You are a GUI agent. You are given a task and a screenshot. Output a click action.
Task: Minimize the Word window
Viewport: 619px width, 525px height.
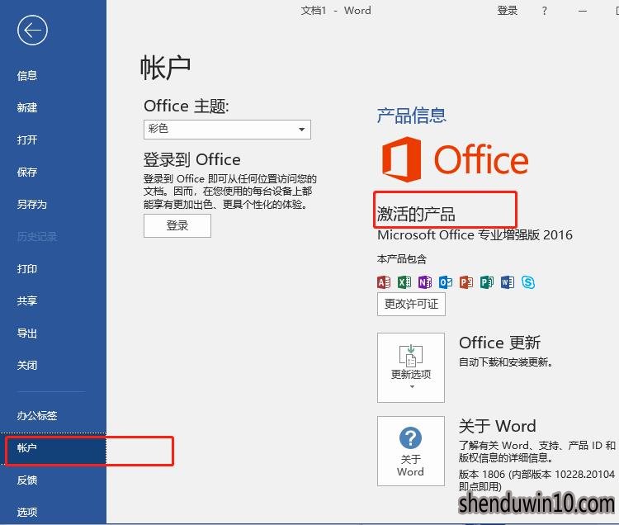(x=583, y=11)
